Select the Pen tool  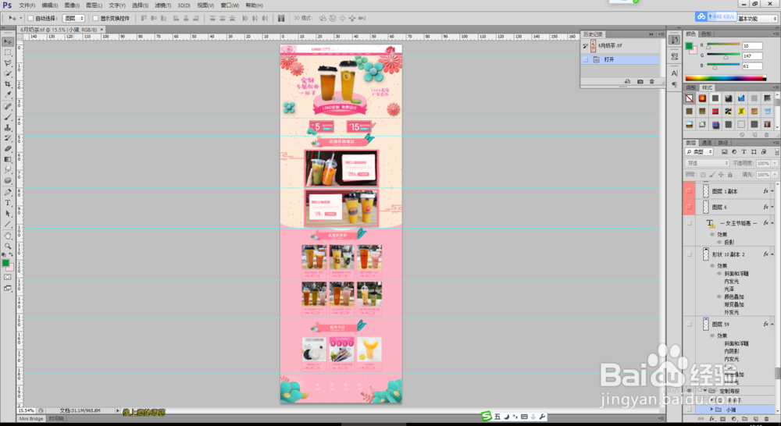click(x=8, y=192)
